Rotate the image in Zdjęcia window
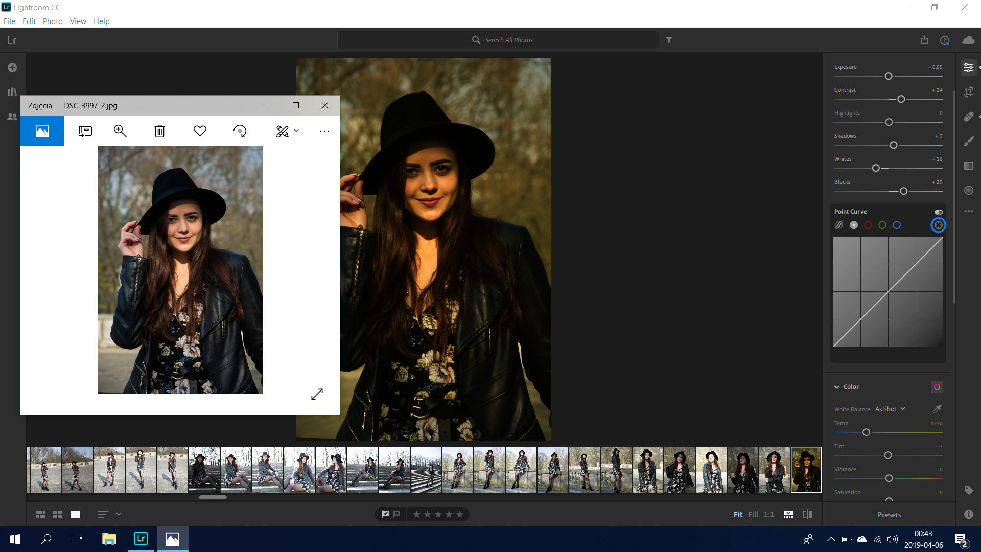Screen dimensions: 981x552 click(x=240, y=131)
